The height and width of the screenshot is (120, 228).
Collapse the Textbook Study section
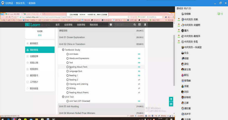coord(63,50)
